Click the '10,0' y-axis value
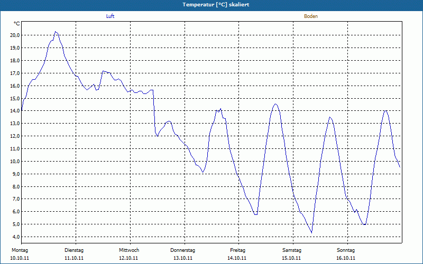This screenshot has width=423, height=264. [x=15, y=162]
